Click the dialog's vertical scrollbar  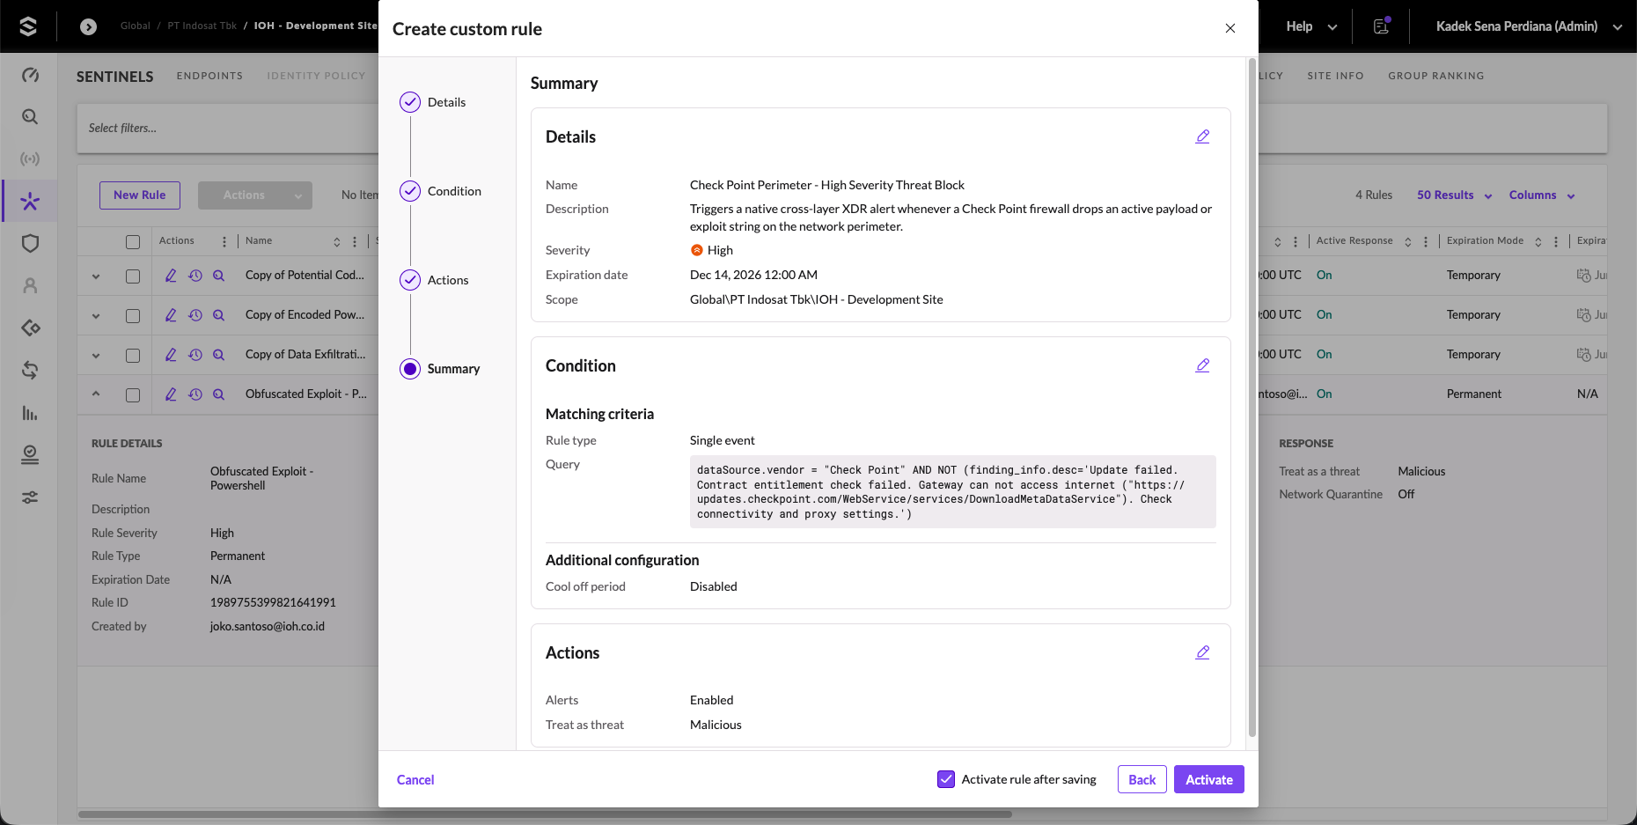point(1252,398)
